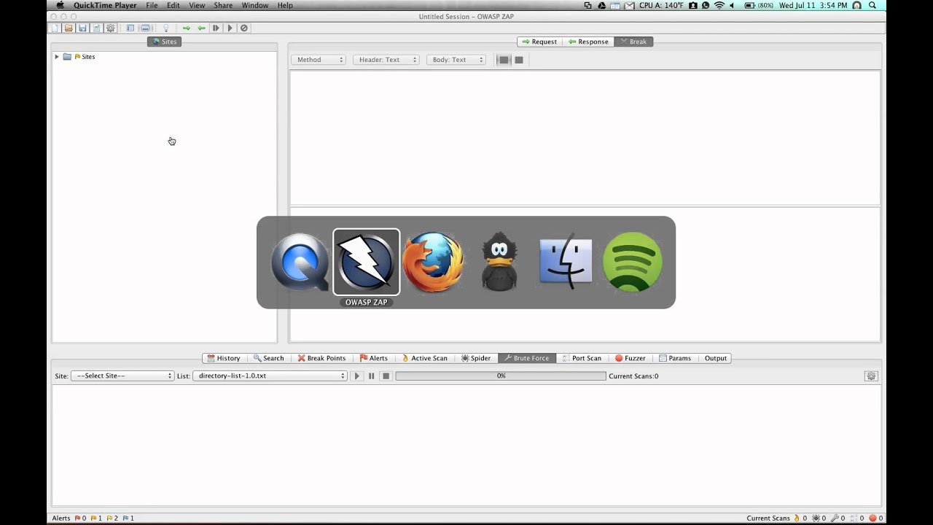Start brute force scan play button

click(x=357, y=376)
